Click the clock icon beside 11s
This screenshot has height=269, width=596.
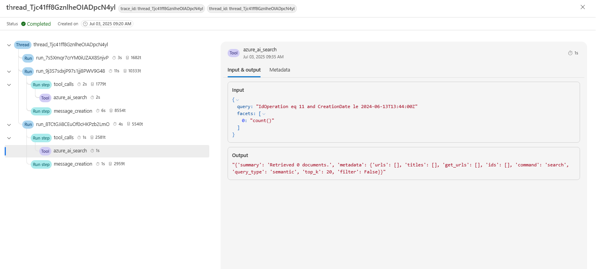point(111,71)
